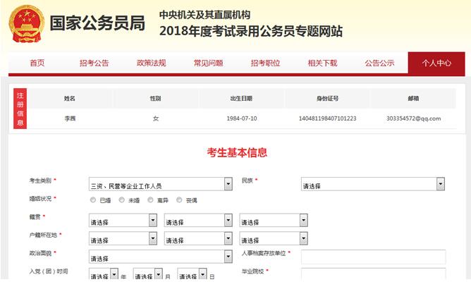This screenshot has height=282, width=471.
Task: Expand the first 籍贯 dropdown
Action: 123,221
